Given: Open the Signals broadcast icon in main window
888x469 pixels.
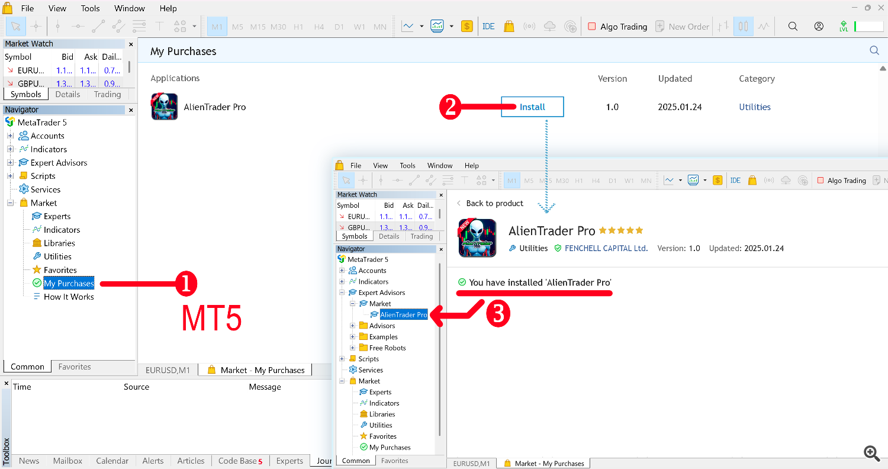Looking at the screenshot, I should click(529, 26).
